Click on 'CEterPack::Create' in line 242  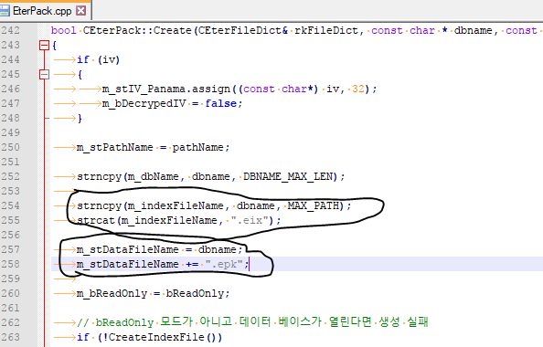pos(137,30)
